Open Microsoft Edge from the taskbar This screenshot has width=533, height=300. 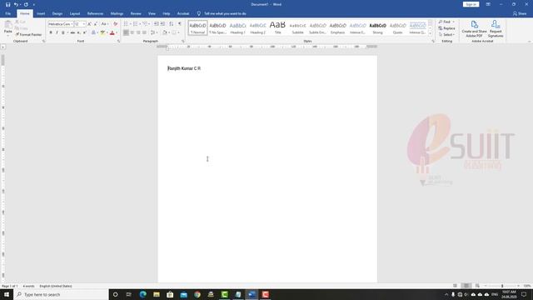pyautogui.click(x=142, y=294)
